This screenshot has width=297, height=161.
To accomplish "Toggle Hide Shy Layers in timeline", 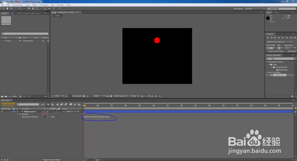I will pyautogui.click(x=57, y=104).
